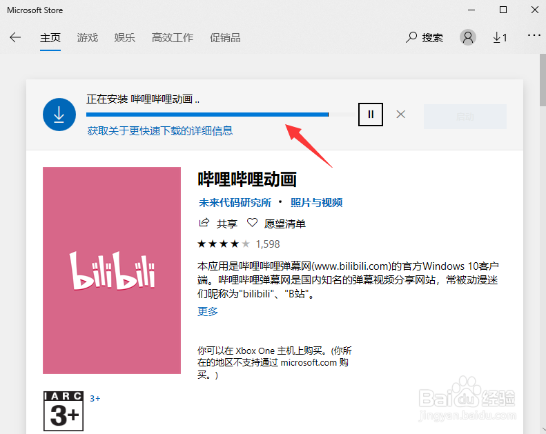Click the vertical scrollbar thumb
Screen dimensions: 546x434
(543, 80)
